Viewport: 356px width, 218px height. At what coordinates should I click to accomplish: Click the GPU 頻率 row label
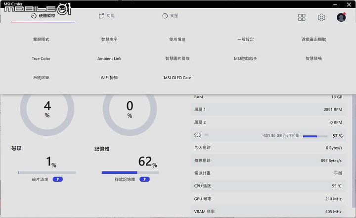tap(203, 199)
